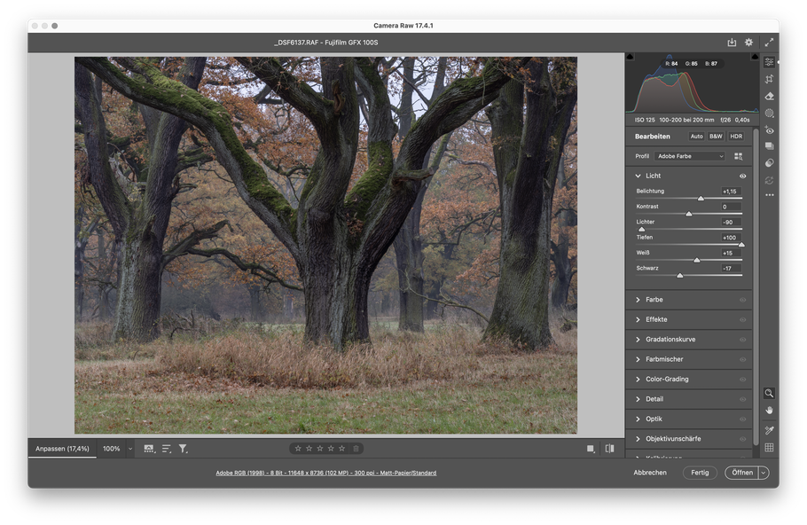Toggle before/after comparison view icon
Screen dimensions: 807x525
pos(609,449)
